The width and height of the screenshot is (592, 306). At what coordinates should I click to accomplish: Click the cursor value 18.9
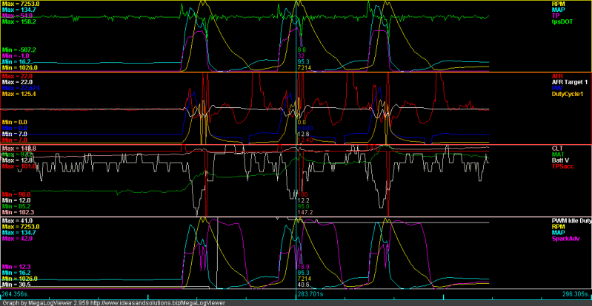pos(303,267)
